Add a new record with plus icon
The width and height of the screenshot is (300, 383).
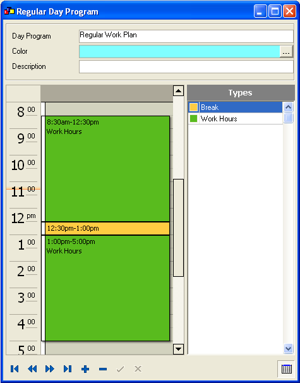coord(85,369)
